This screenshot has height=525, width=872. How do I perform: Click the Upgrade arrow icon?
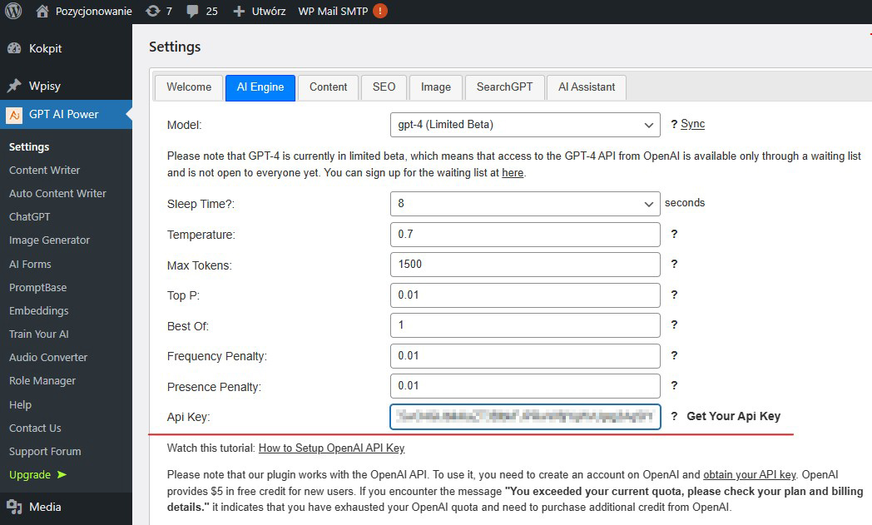pyautogui.click(x=62, y=474)
